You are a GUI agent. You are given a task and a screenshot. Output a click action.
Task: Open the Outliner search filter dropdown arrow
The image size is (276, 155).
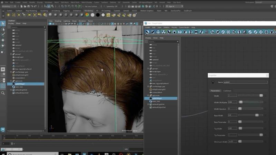tap(45, 27)
